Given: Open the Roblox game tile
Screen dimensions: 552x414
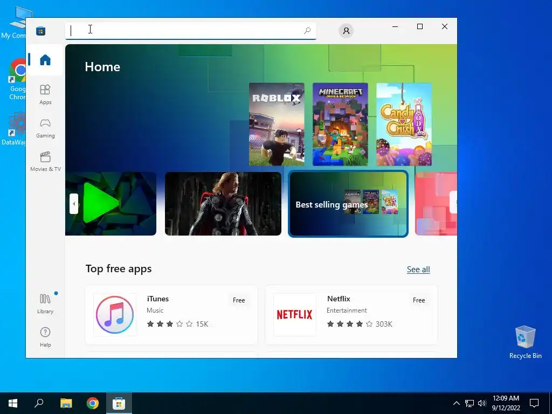Looking at the screenshot, I should [277, 125].
